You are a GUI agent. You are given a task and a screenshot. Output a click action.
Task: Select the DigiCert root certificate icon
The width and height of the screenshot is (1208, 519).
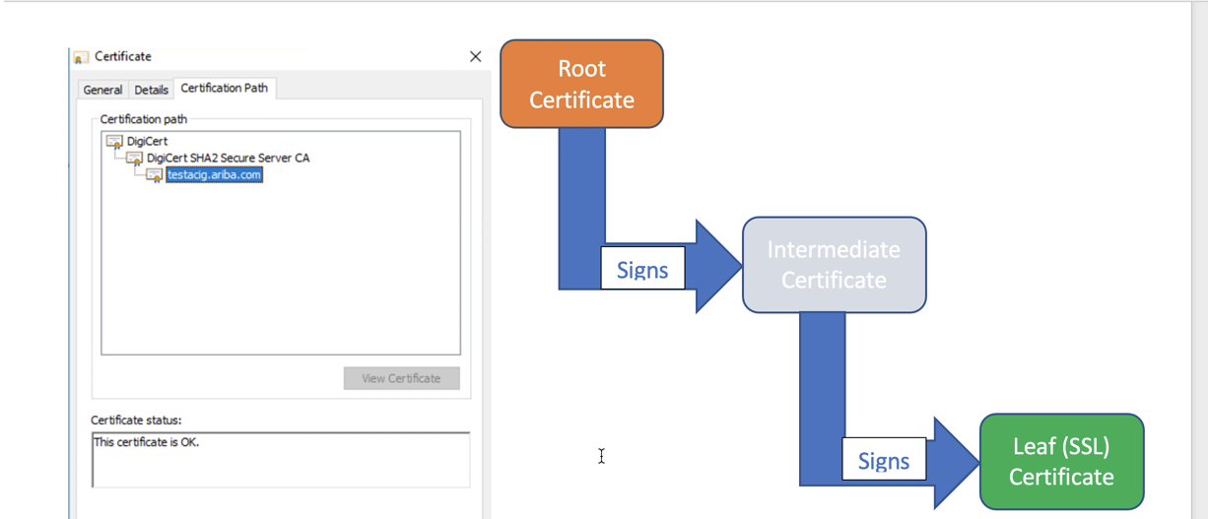coord(114,142)
